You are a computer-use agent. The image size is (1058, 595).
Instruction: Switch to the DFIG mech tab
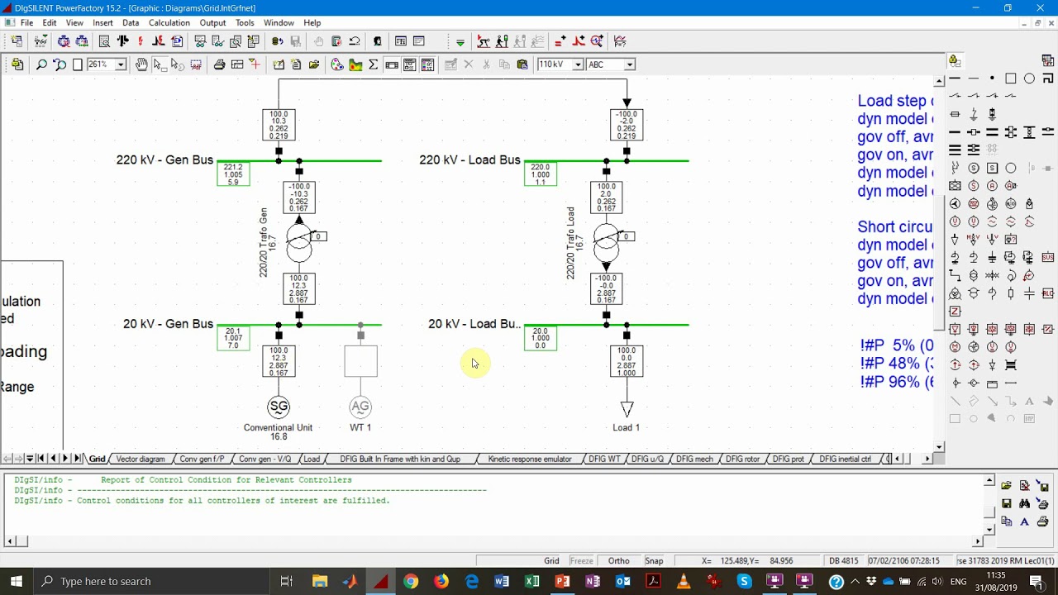694,459
